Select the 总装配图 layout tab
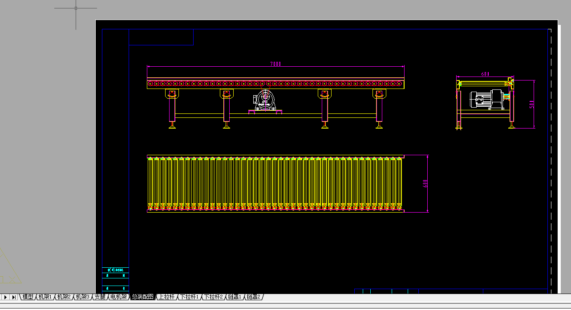The width and height of the screenshot is (571, 310). [142, 297]
